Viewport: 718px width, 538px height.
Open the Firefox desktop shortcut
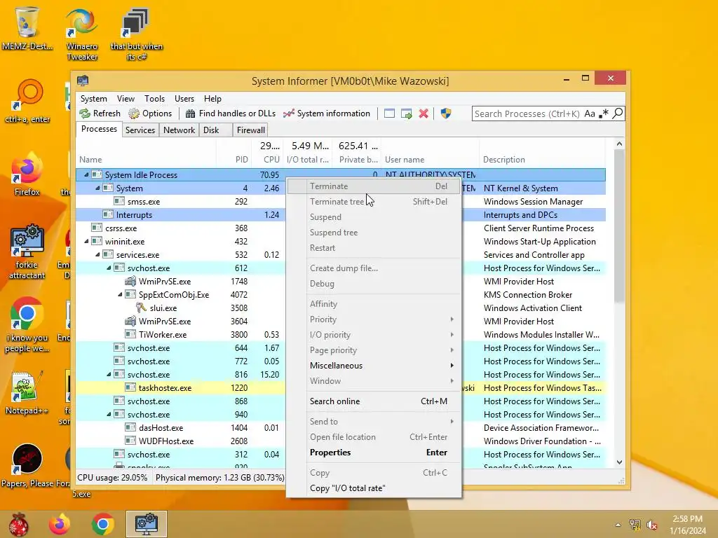27,174
